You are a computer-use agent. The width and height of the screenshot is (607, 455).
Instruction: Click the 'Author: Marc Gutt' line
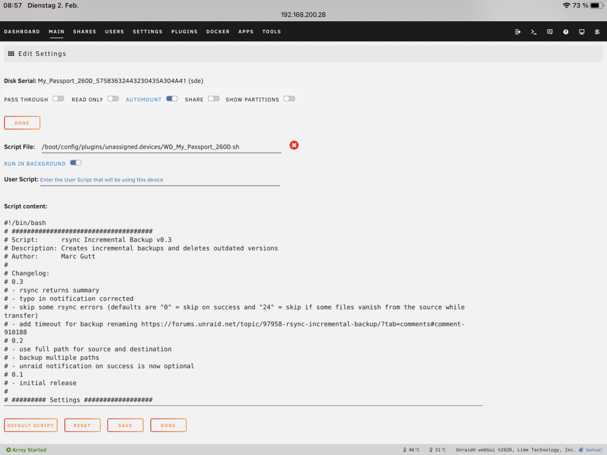coord(50,257)
